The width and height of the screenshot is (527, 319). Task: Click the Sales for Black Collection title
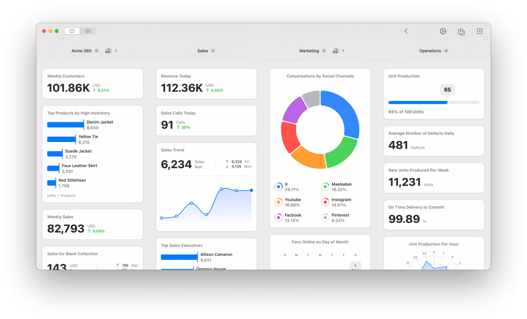point(72,254)
